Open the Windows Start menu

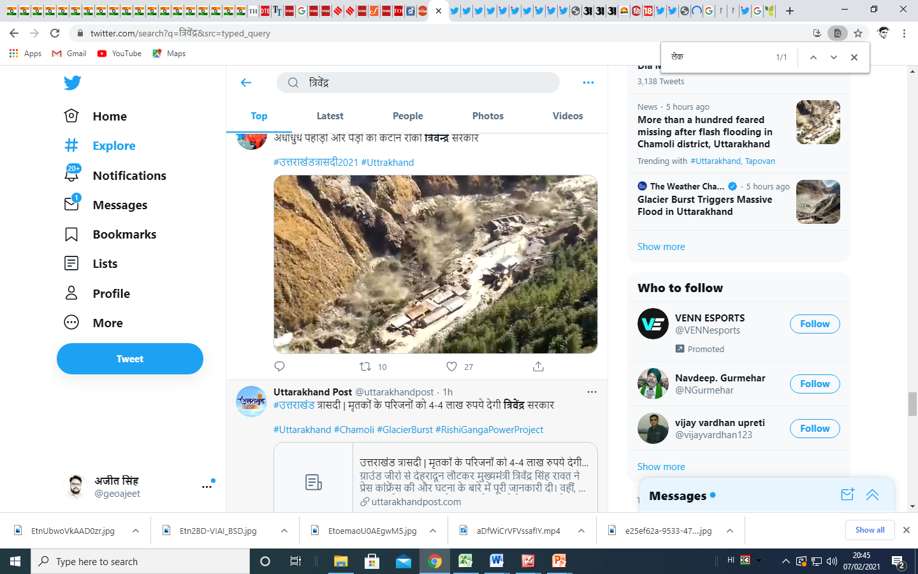click(x=15, y=561)
